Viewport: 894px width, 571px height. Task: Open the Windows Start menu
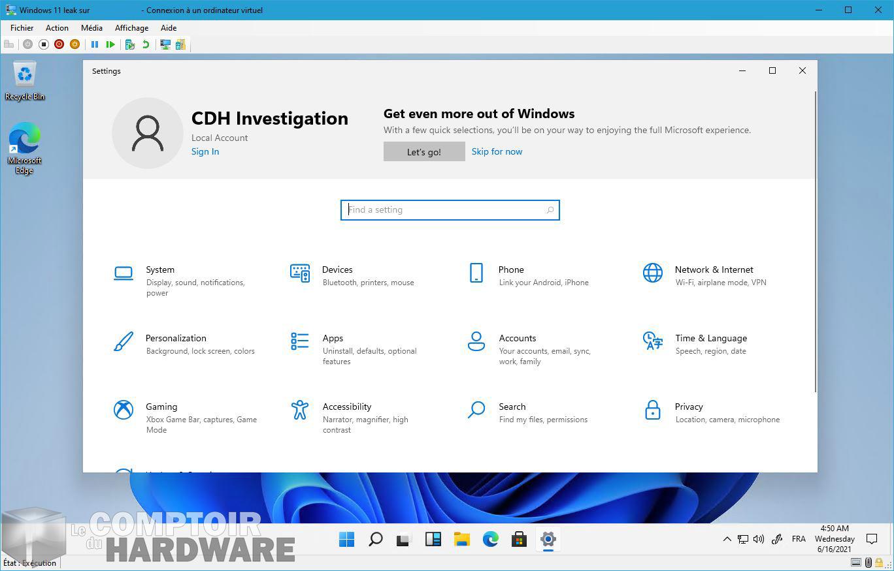click(346, 539)
